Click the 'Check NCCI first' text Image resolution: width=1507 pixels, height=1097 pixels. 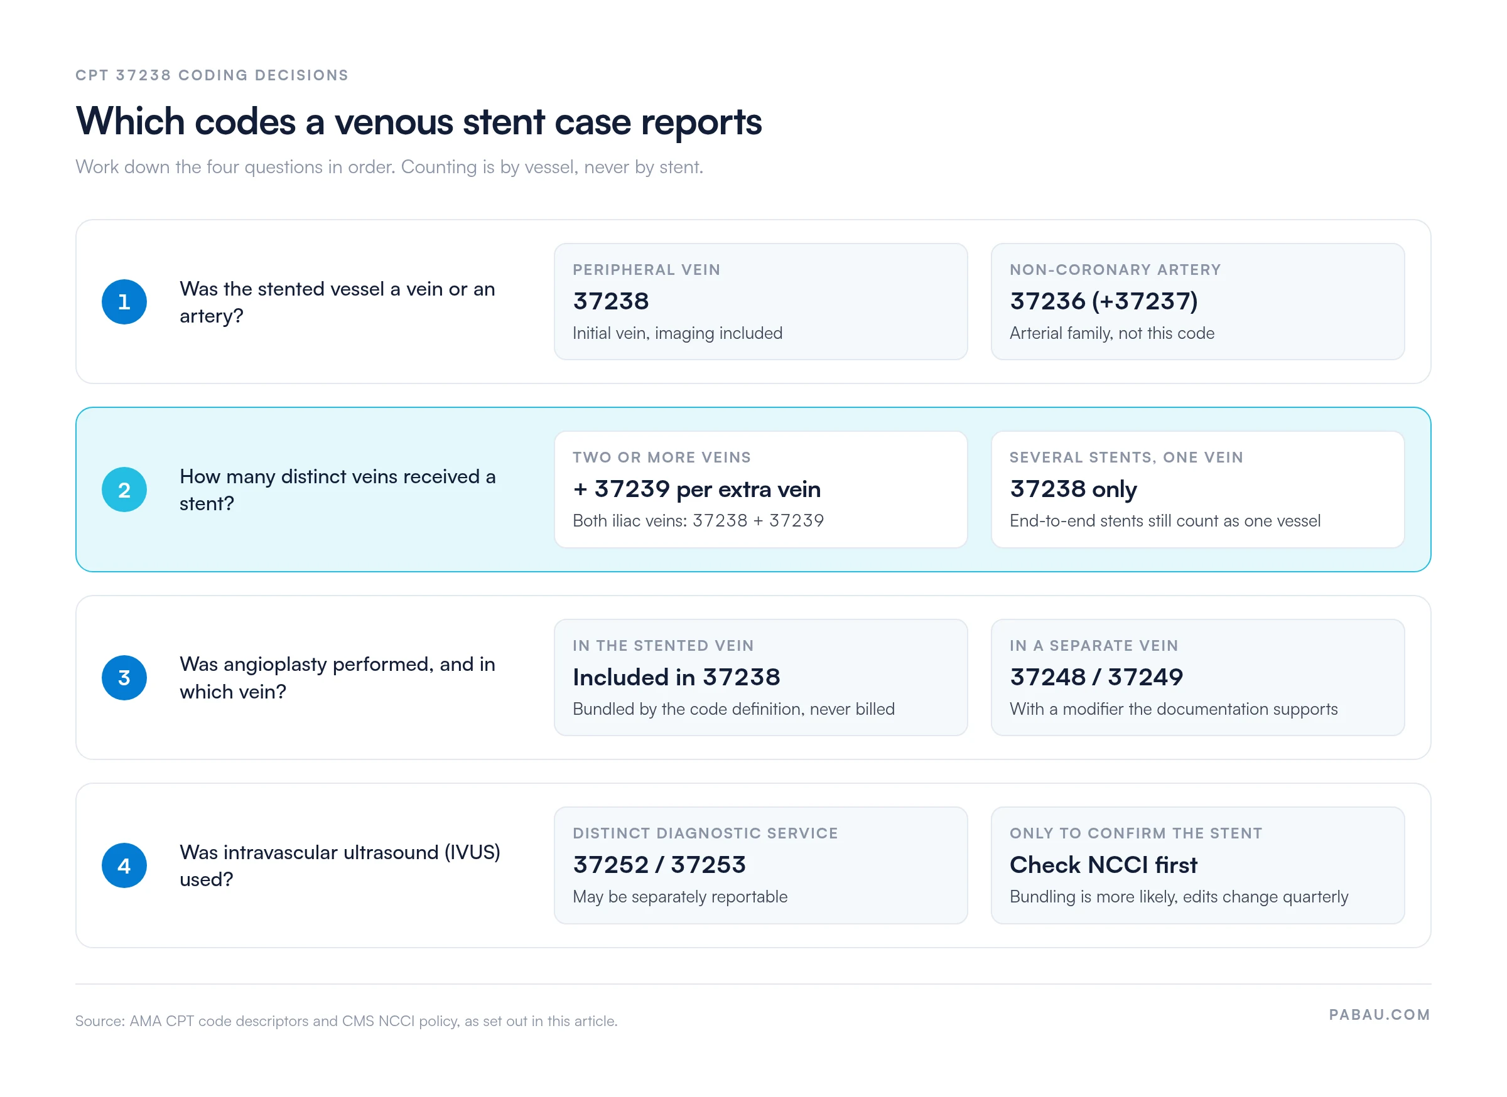pyautogui.click(x=1103, y=865)
